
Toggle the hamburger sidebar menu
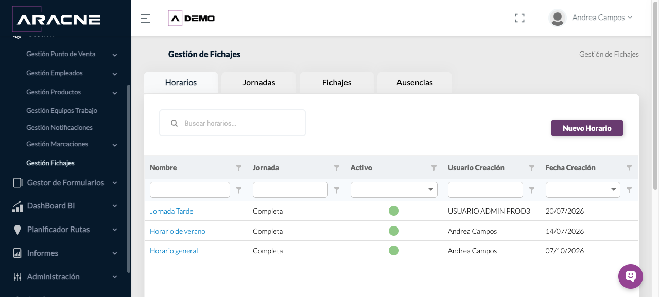(146, 19)
